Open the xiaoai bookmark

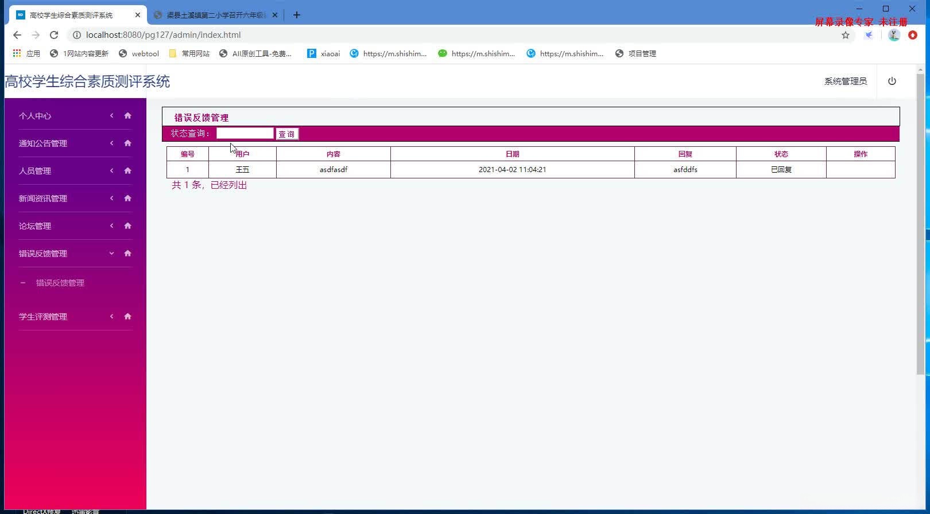pos(324,53)
